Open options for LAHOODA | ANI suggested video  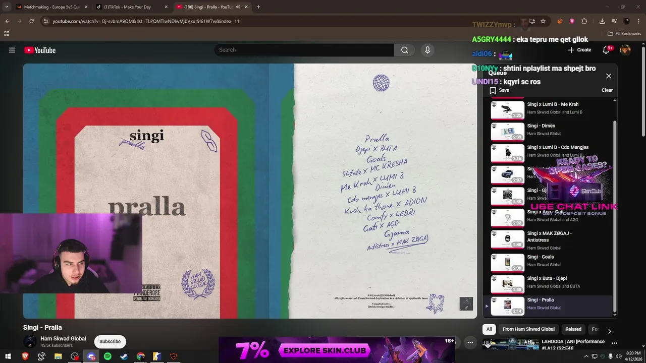[x=614, y=343]
